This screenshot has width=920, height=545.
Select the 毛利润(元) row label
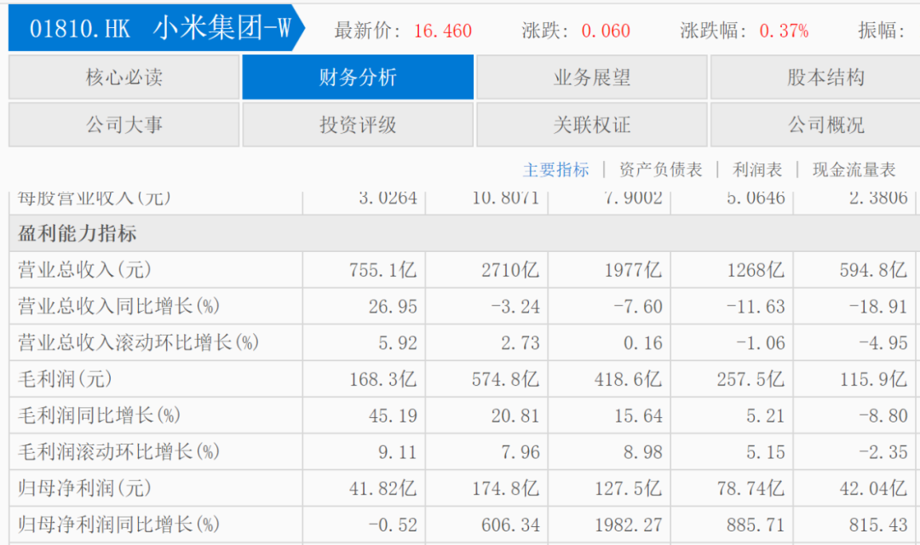coord(65,379)
